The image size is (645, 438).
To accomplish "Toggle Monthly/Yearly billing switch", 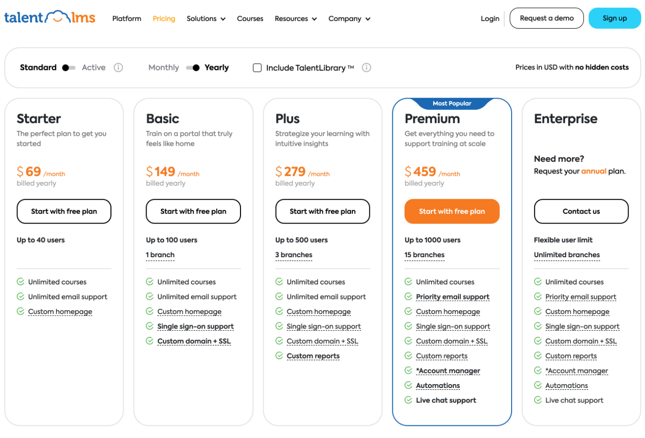I will click(193, 68).
